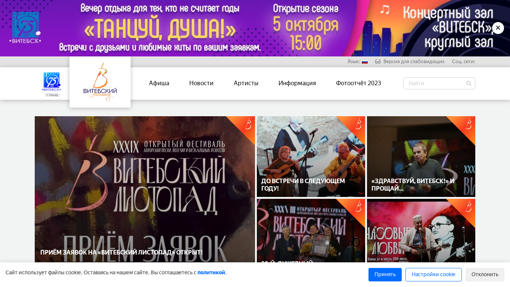Open the До встречи в следующем году tile
Viewport: 510px width, 287px height.
tap(311, 157)
